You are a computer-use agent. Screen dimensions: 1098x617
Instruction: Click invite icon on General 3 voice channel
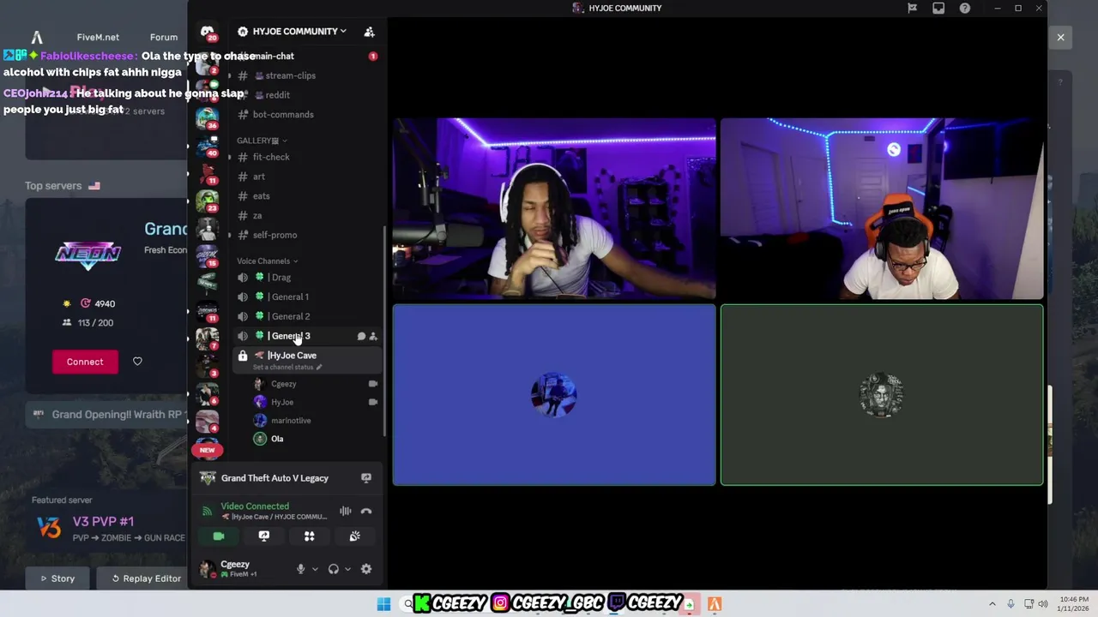(x=372, y=336)
